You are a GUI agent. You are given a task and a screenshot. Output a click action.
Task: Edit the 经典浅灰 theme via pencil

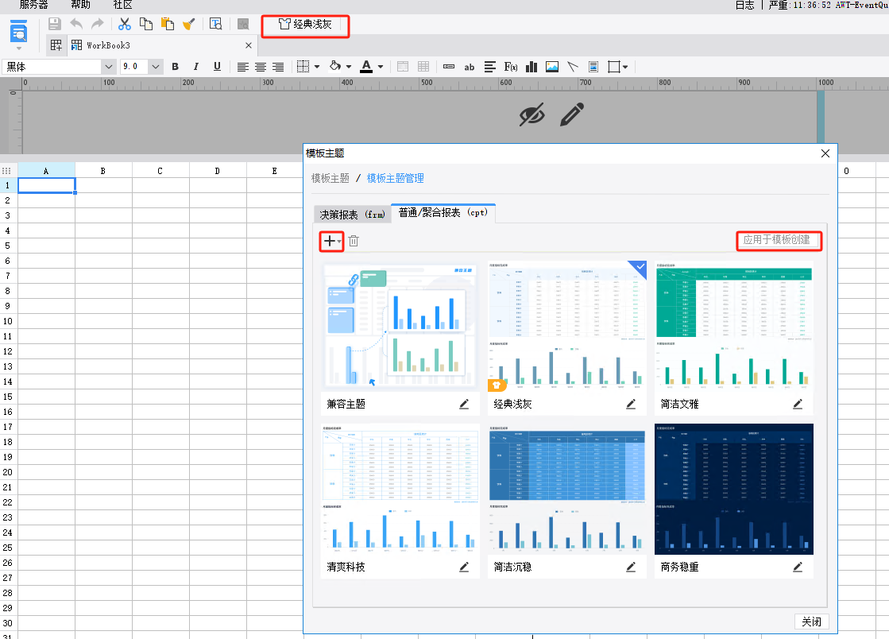pyautogui.click(x=631, y=405)
